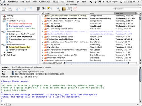
Task: Click the red Stop connection icon
Action: 75,9
